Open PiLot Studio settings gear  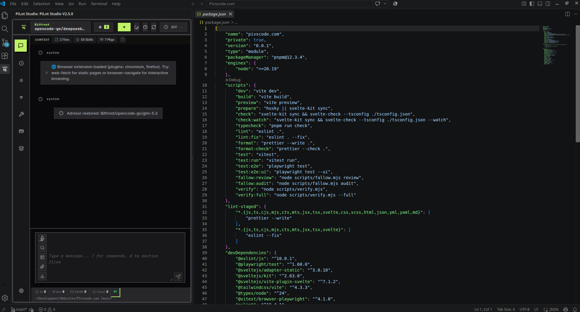(21, 291)
